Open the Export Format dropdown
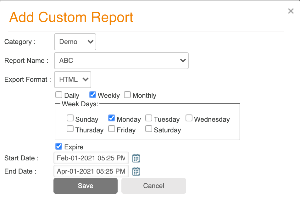 point(72,79)
